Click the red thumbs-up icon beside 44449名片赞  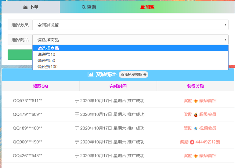[x=192, y=142]
